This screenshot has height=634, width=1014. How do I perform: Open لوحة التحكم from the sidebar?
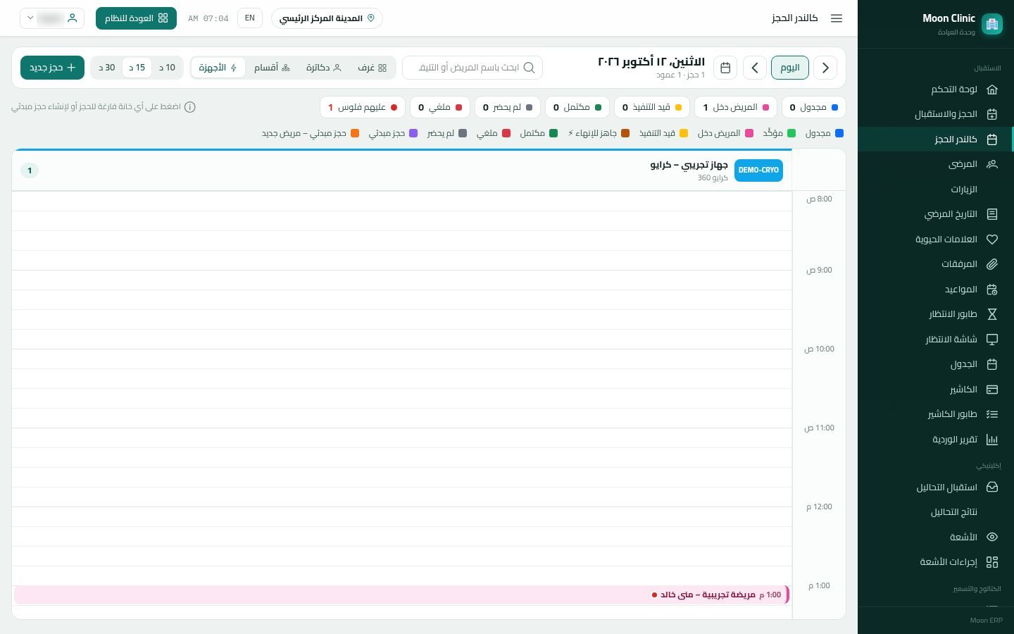click(x=935, y=89)
